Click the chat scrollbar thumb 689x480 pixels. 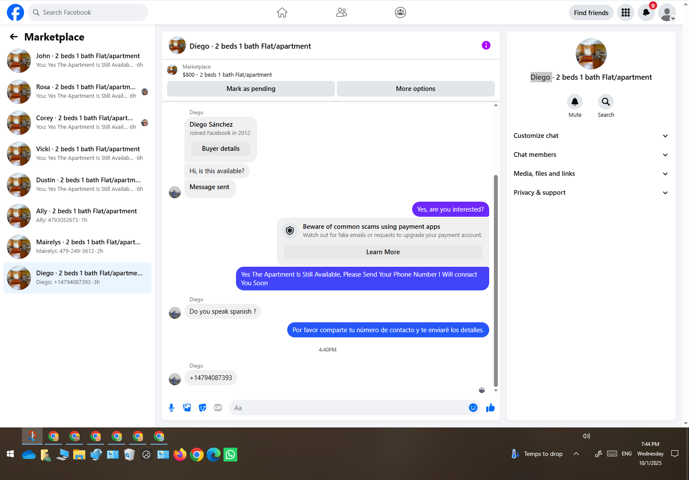coord(496,281)
